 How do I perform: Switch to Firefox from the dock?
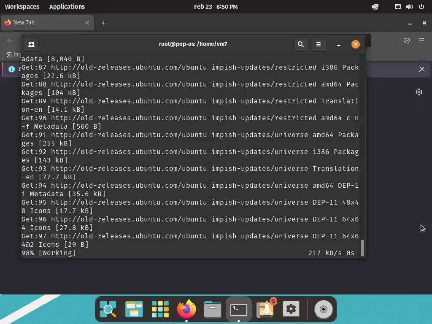186,309
